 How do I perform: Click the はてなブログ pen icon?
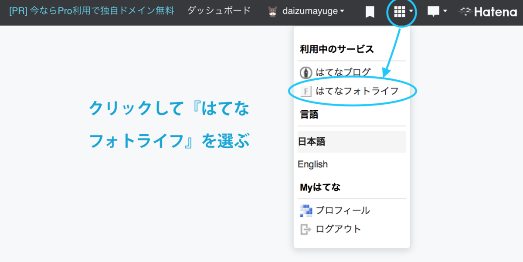(306, 72)
